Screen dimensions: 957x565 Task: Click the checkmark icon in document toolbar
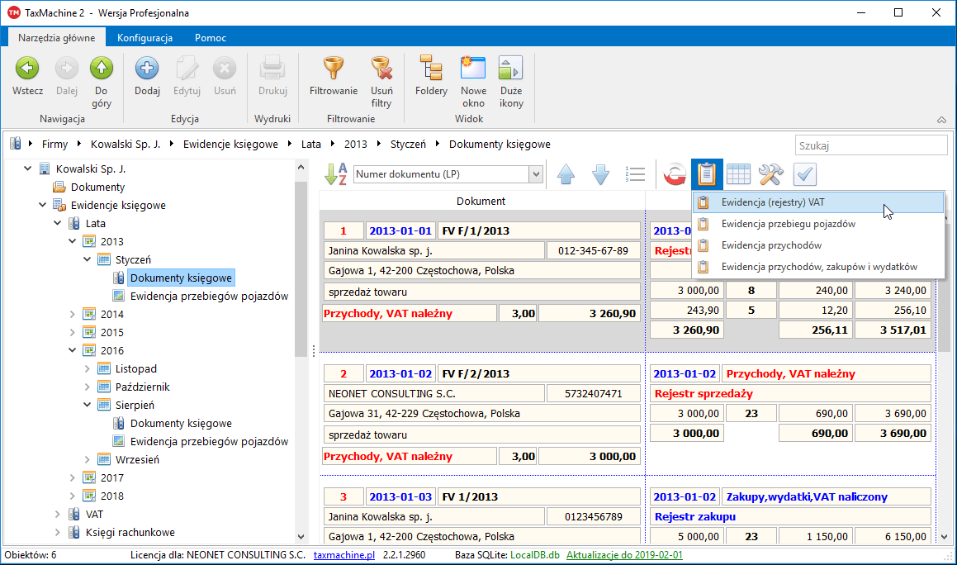804,174
